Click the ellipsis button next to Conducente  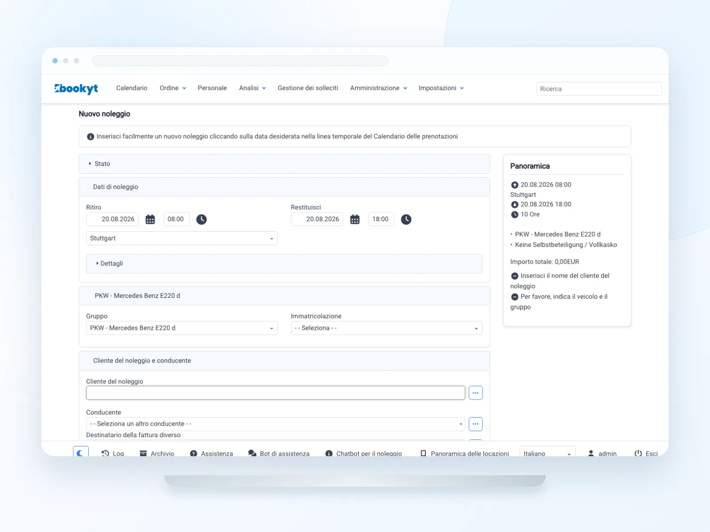475,424
